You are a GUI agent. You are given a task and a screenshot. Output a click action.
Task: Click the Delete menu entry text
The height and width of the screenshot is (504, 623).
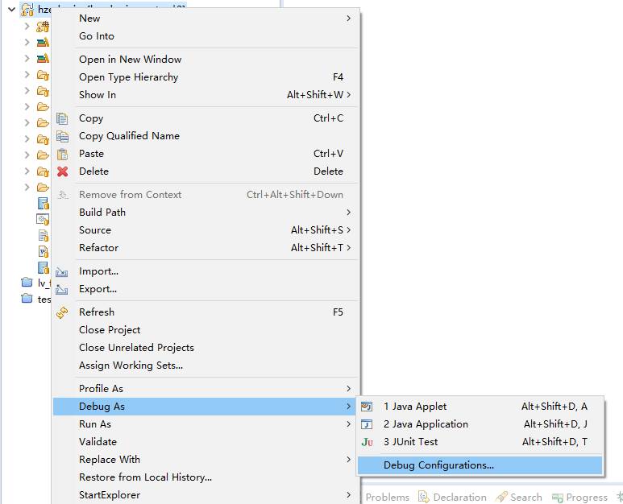(93, 171)
